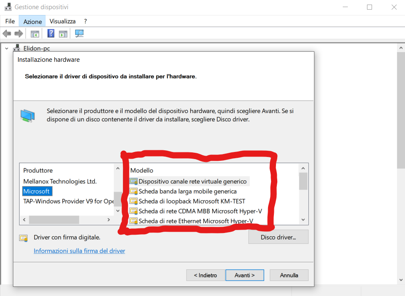Open the Azione menu
Image resolution: width=405 pixels, height=296 pixels.
tap(32, 21)
